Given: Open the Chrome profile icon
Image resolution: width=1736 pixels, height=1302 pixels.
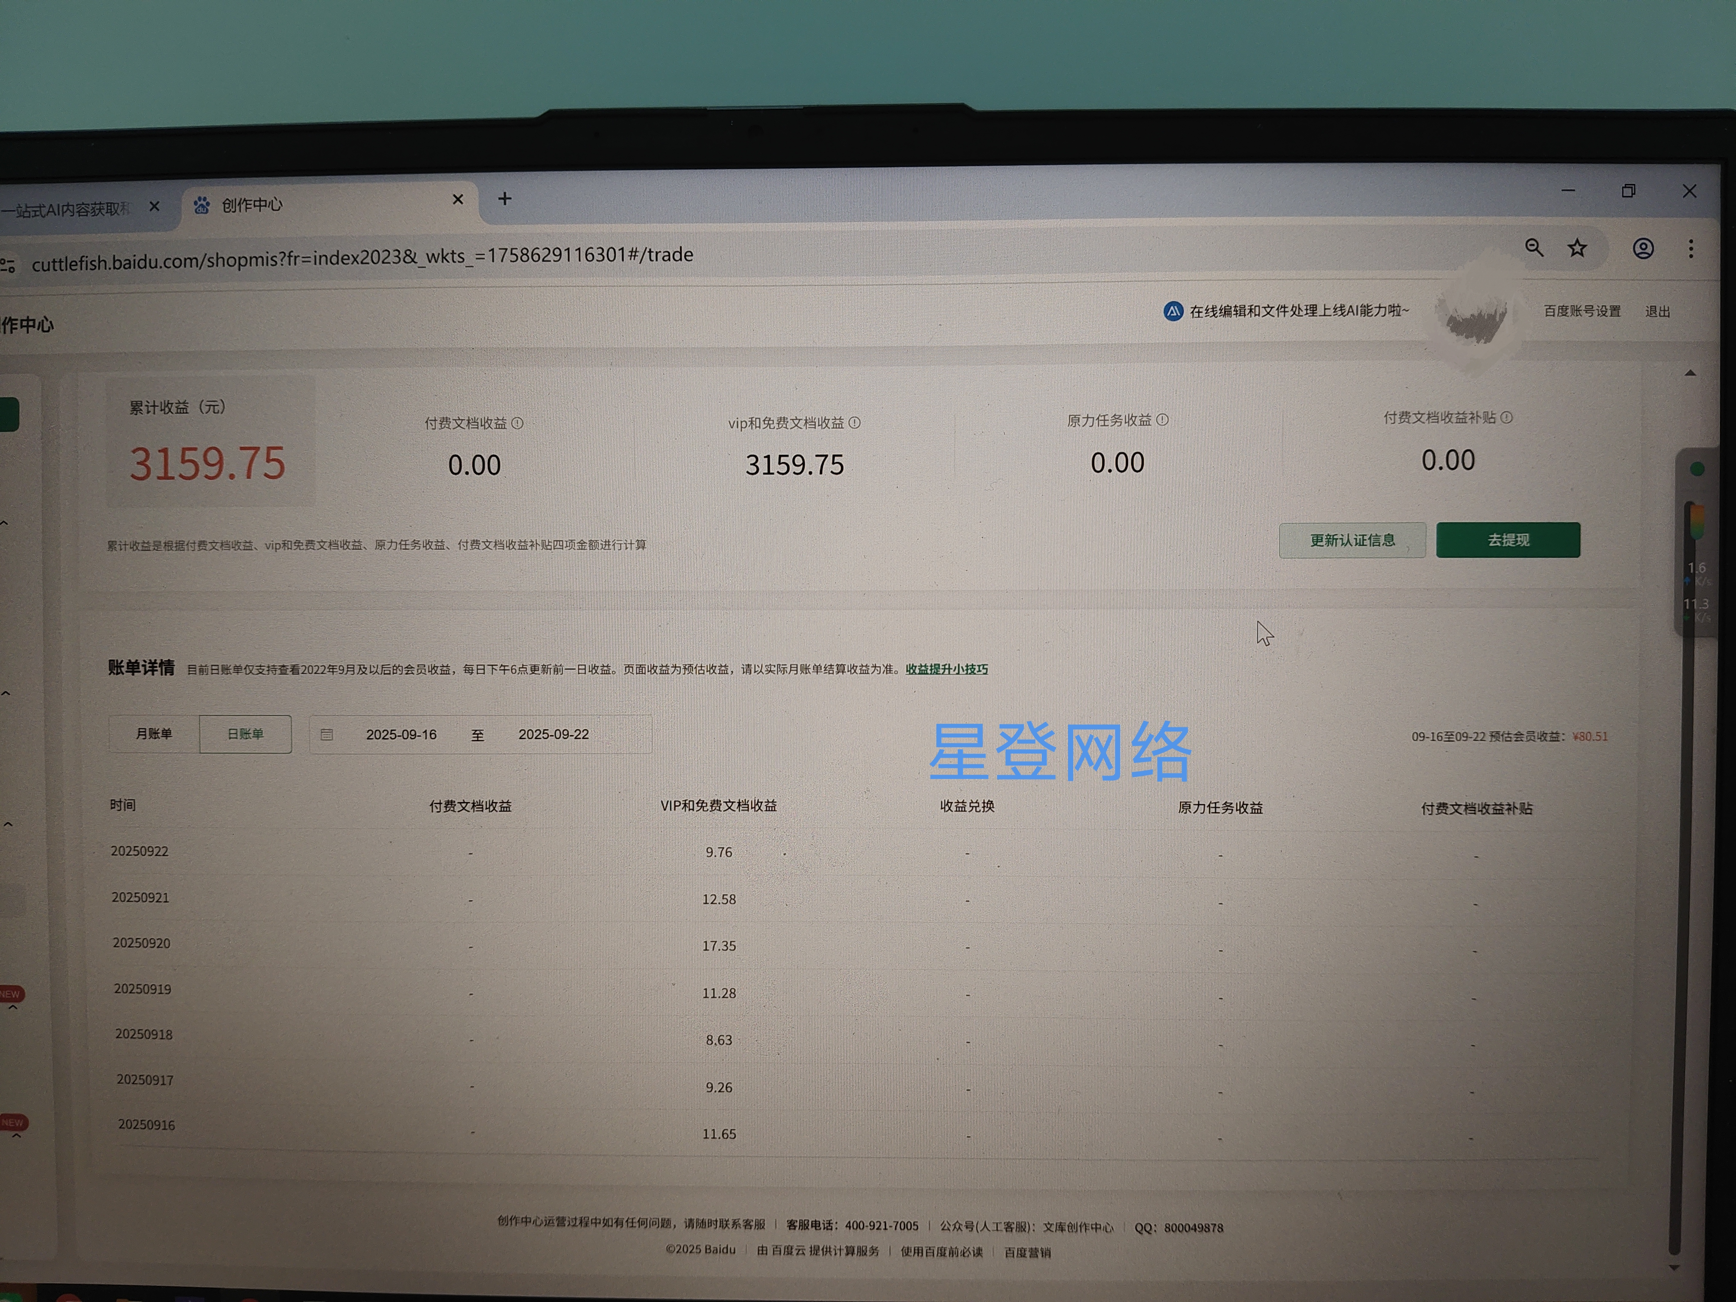Looking at the screenshot, I should pos(1643,249).
